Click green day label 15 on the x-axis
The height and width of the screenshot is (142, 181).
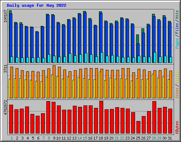pyautogui.click(x=85, y=138)
